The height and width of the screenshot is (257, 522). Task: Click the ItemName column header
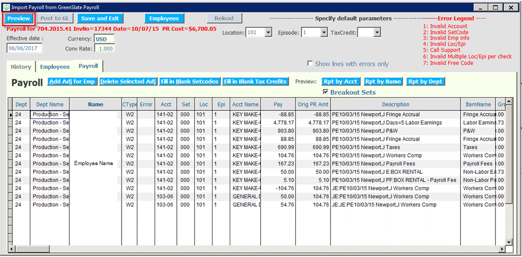click(478, 104)
